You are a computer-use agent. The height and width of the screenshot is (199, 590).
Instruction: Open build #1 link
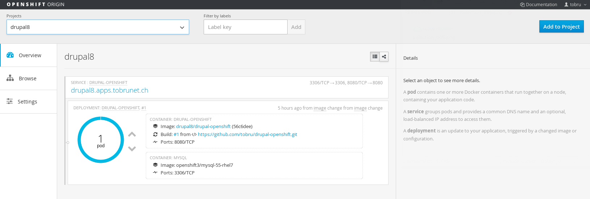click(176, 134)
